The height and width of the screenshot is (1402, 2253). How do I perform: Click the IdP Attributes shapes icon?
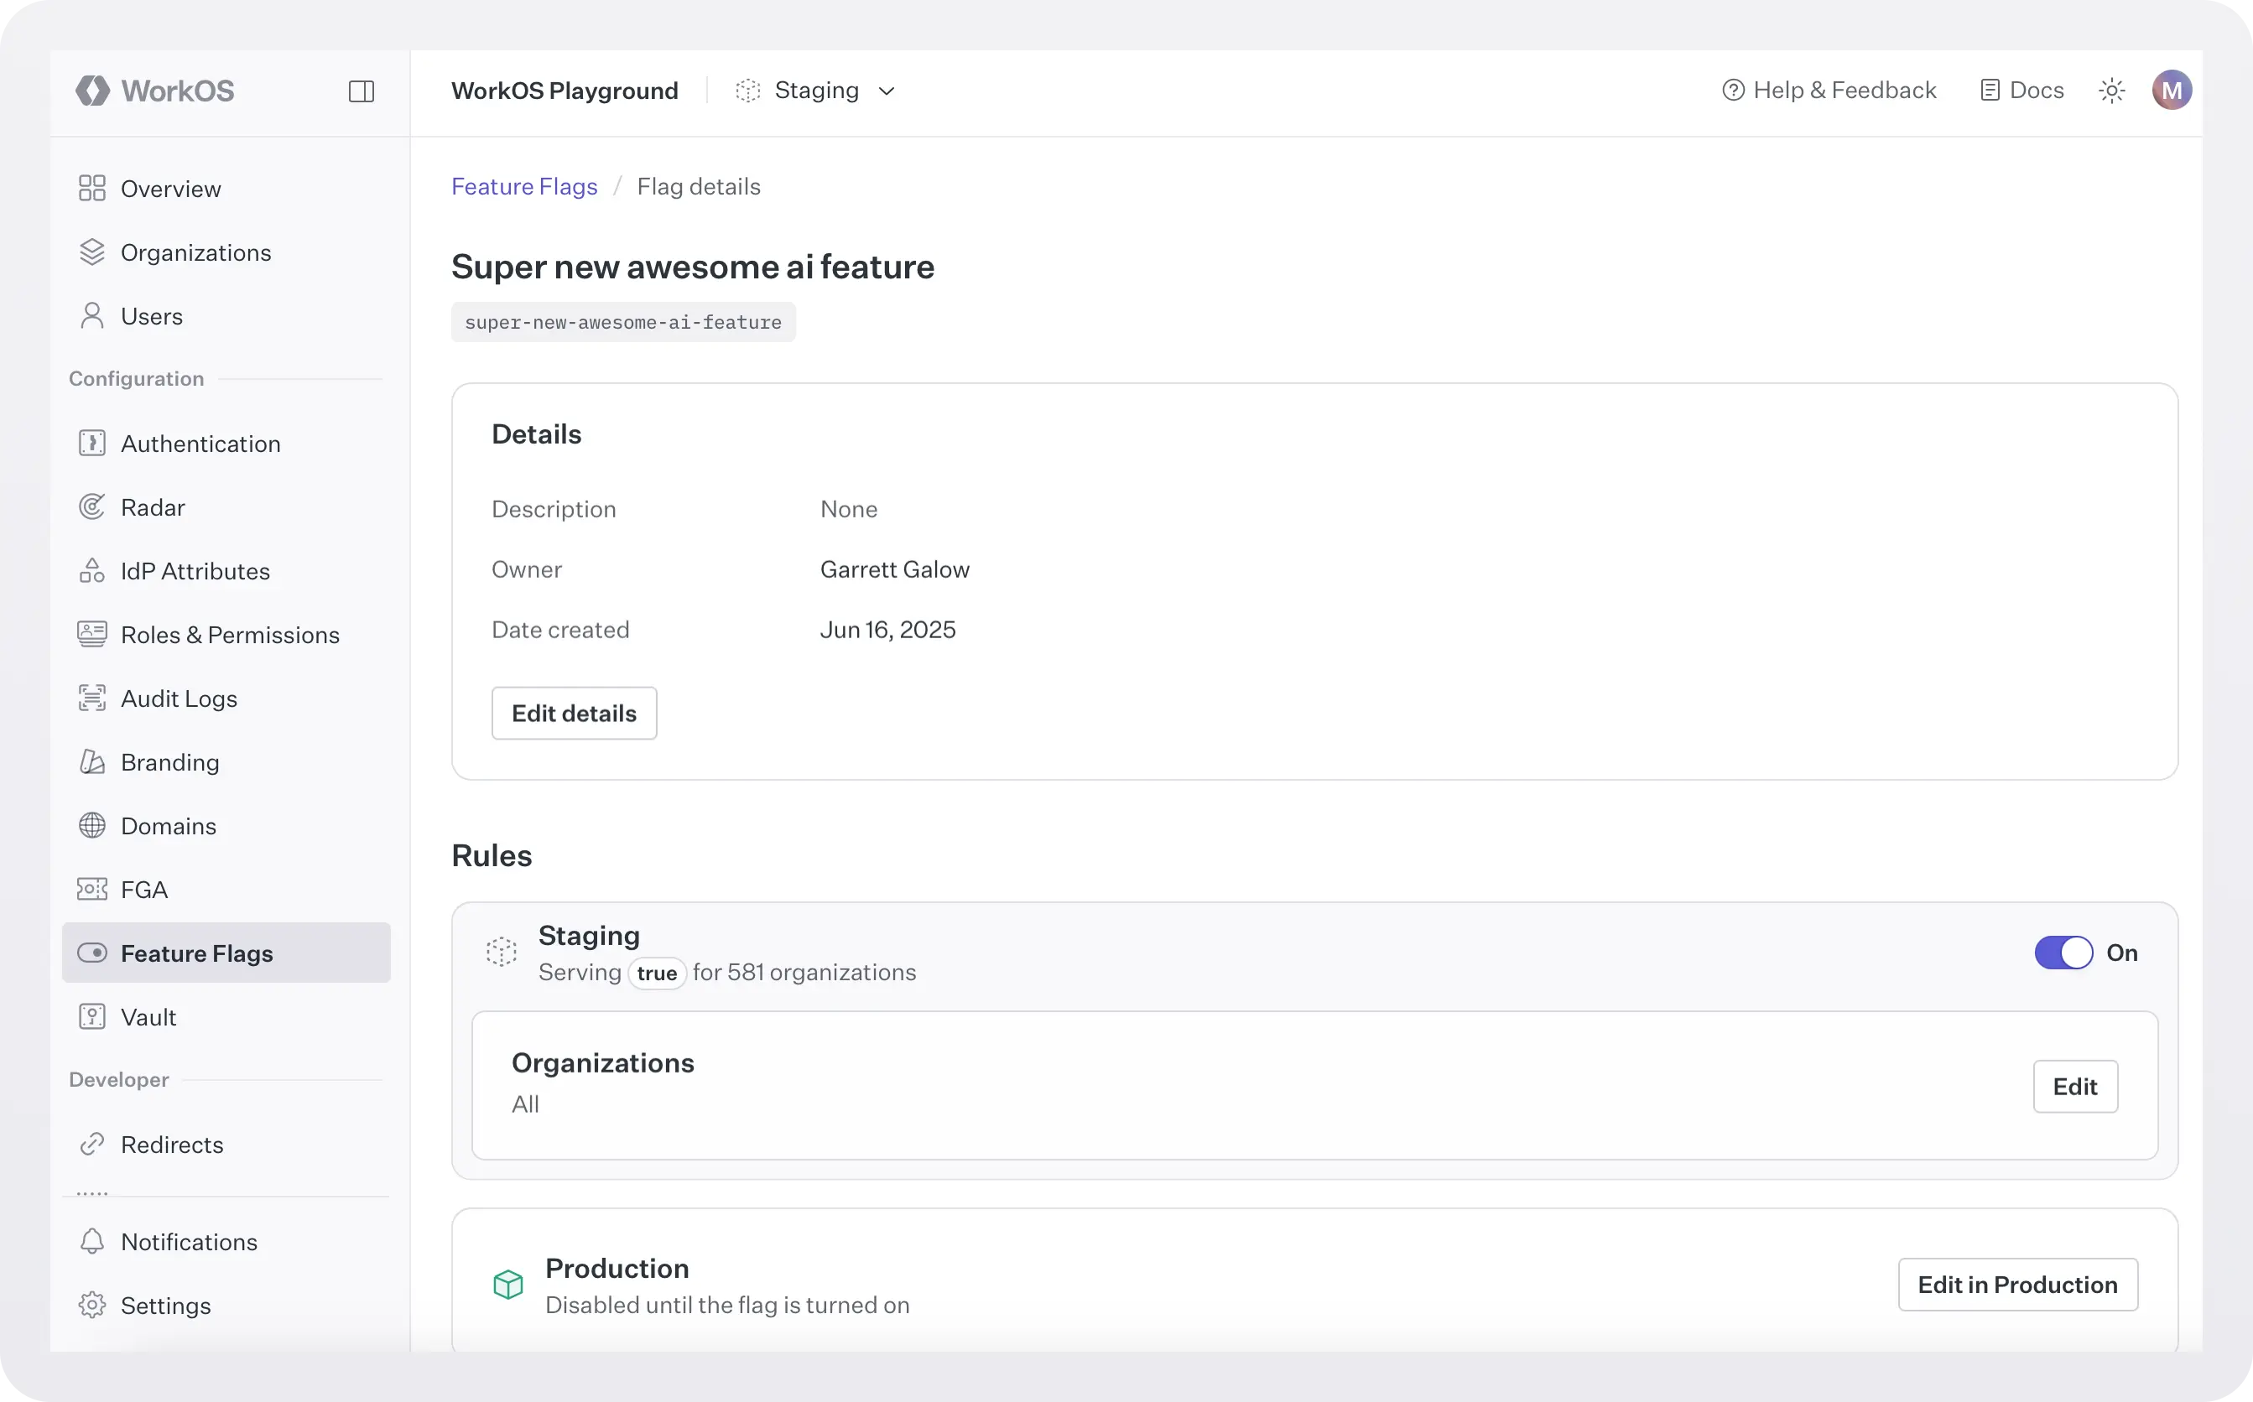[91, 570]
